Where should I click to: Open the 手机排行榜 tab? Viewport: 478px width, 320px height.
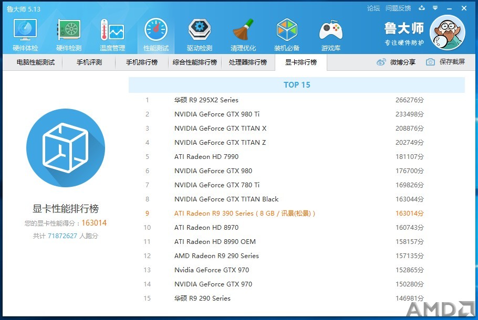[x=142, y=62]
